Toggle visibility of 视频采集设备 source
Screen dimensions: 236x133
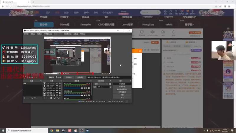click(57, 95)
